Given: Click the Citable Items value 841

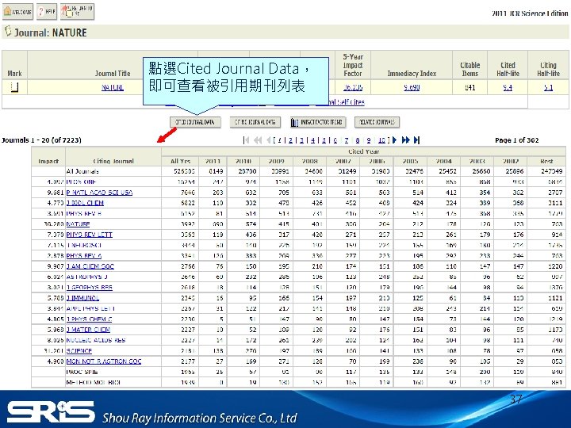Looking at the screenshot, I should click(x=469, y=87).
